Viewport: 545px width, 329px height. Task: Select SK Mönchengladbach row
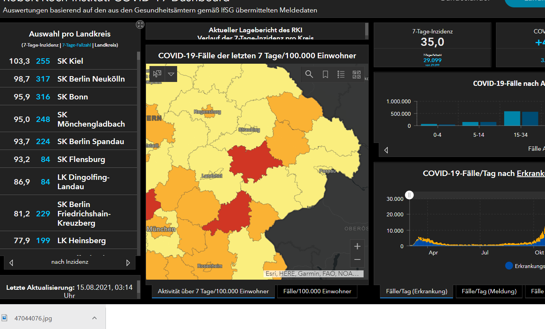(x=69, y=119)
